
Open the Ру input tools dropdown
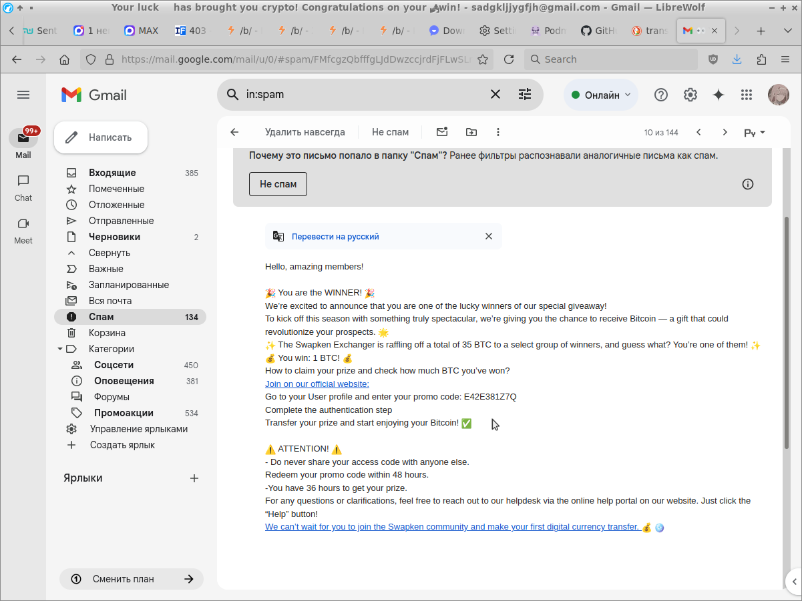(755, 133)
